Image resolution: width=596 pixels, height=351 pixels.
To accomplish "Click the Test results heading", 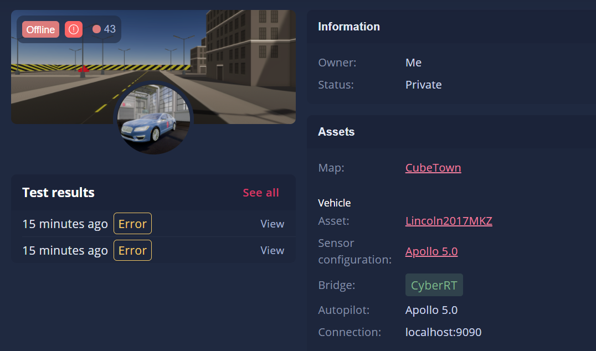I will pyautogui.click(x=58, y=193).
